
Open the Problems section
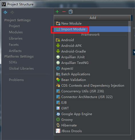(16, 80)
